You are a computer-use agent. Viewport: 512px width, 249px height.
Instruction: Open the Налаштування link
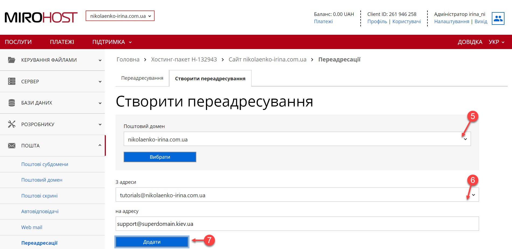coord(451,22)
